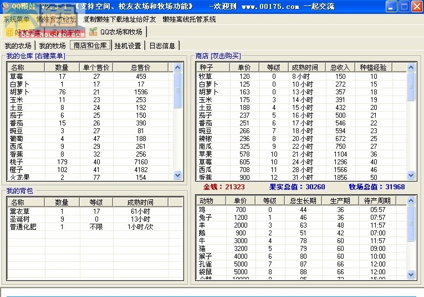Screen dimensions: 424x297
Task: Click the seed shop scrollbar thumb
Action: point(411,87)
